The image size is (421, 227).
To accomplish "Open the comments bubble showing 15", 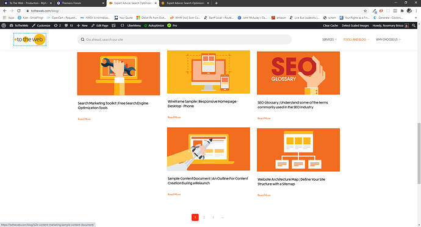I will (x=69, y=26).
